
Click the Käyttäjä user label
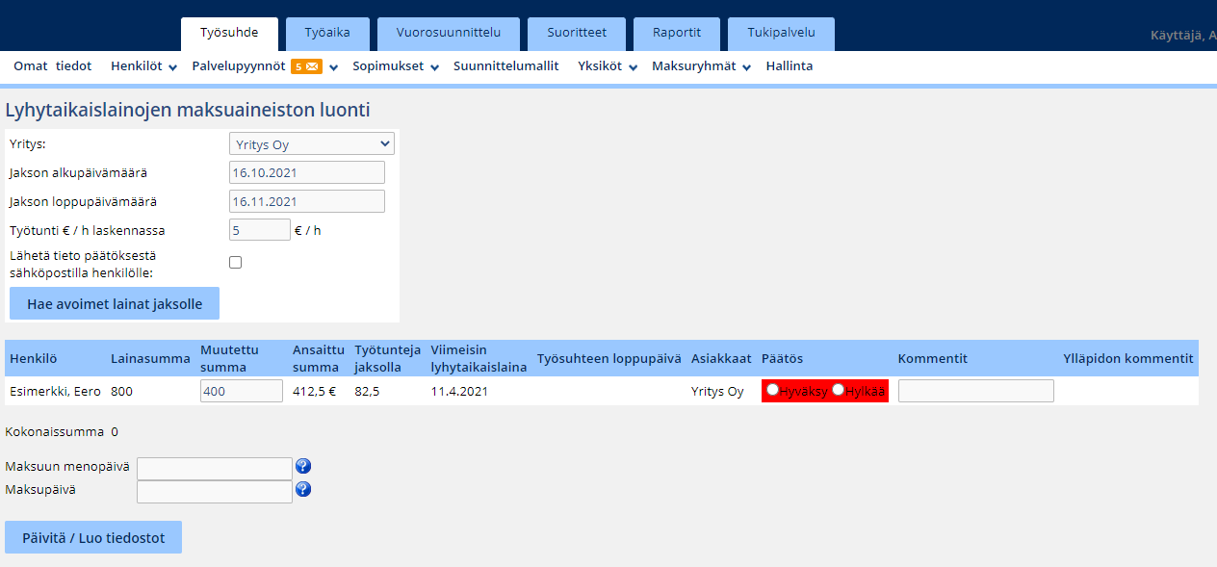1183,35
